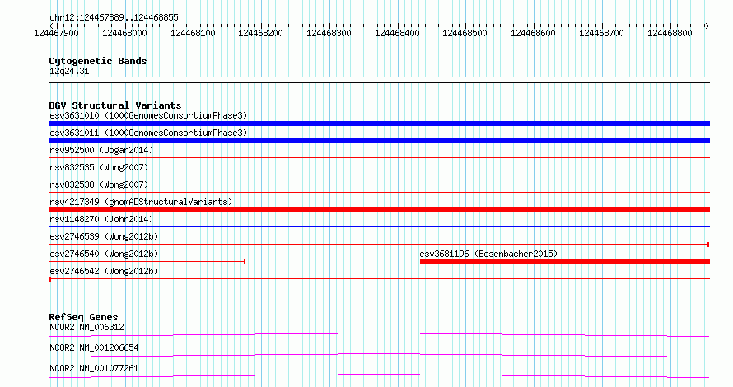733x387 pixels.
Task: Open variant esv2746540 (Wong2012b)
Action: [x=104, y=254]
